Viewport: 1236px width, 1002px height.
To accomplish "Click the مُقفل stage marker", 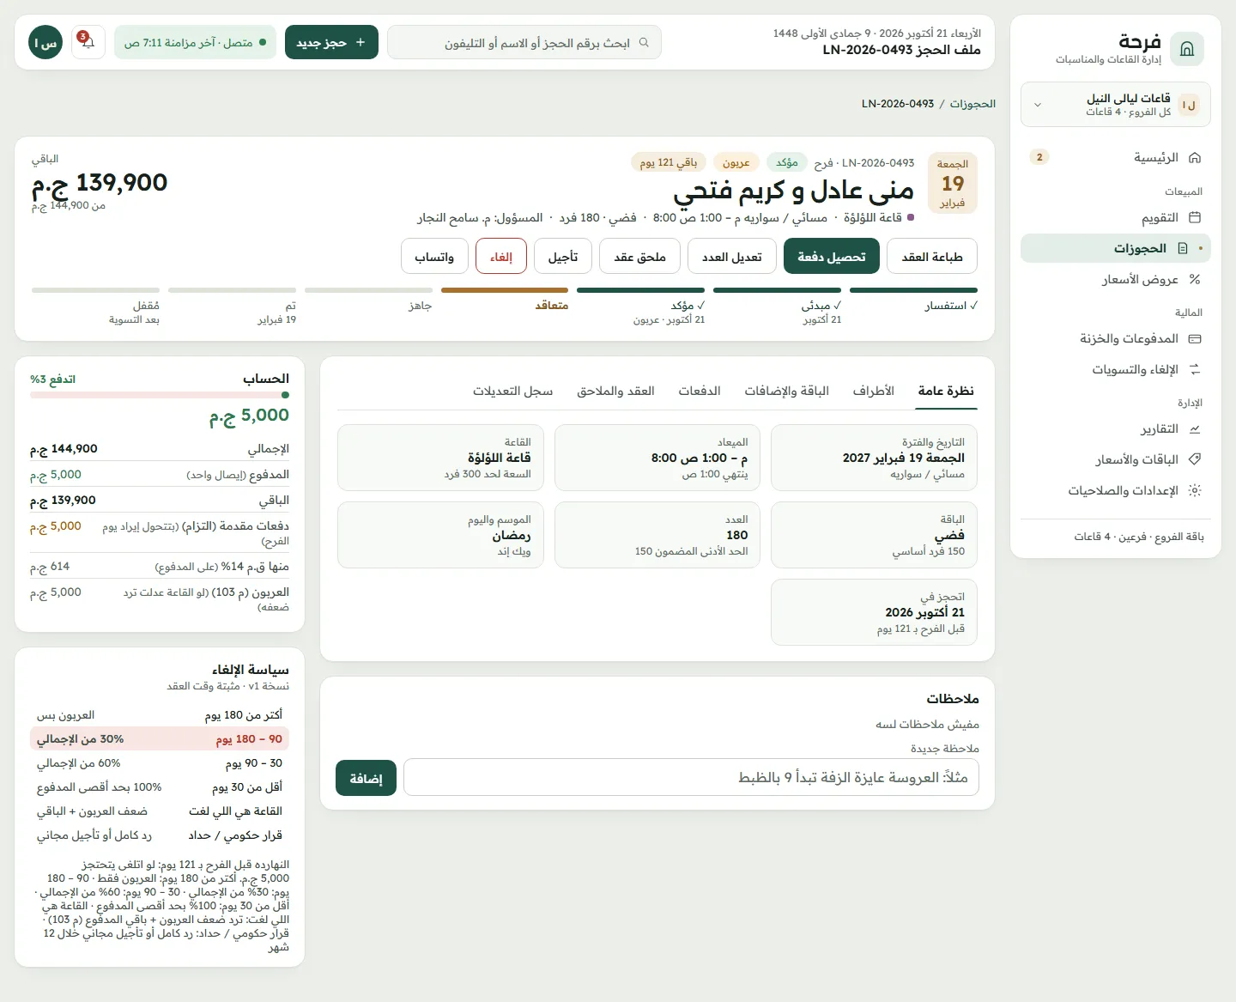I will coord(95,306).
